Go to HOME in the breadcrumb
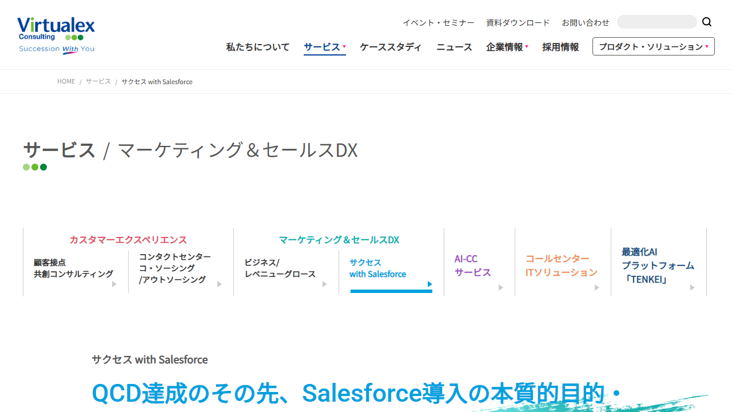Screen dimensions: 732x412 [66, 82]
